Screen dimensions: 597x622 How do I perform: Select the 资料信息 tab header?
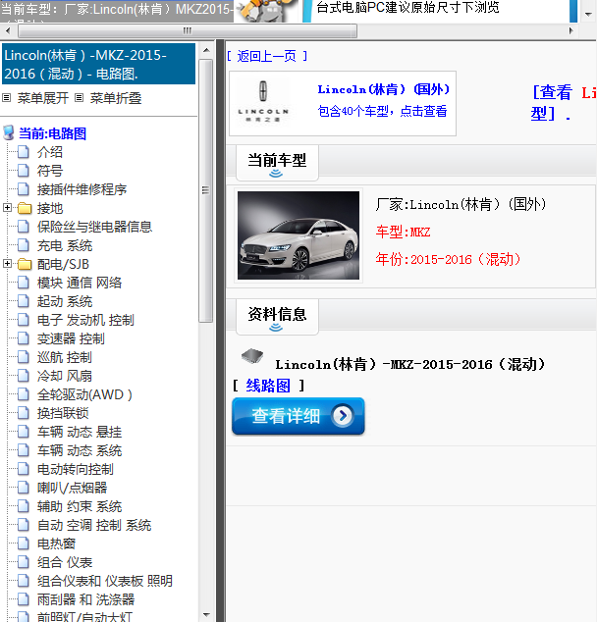277,317
